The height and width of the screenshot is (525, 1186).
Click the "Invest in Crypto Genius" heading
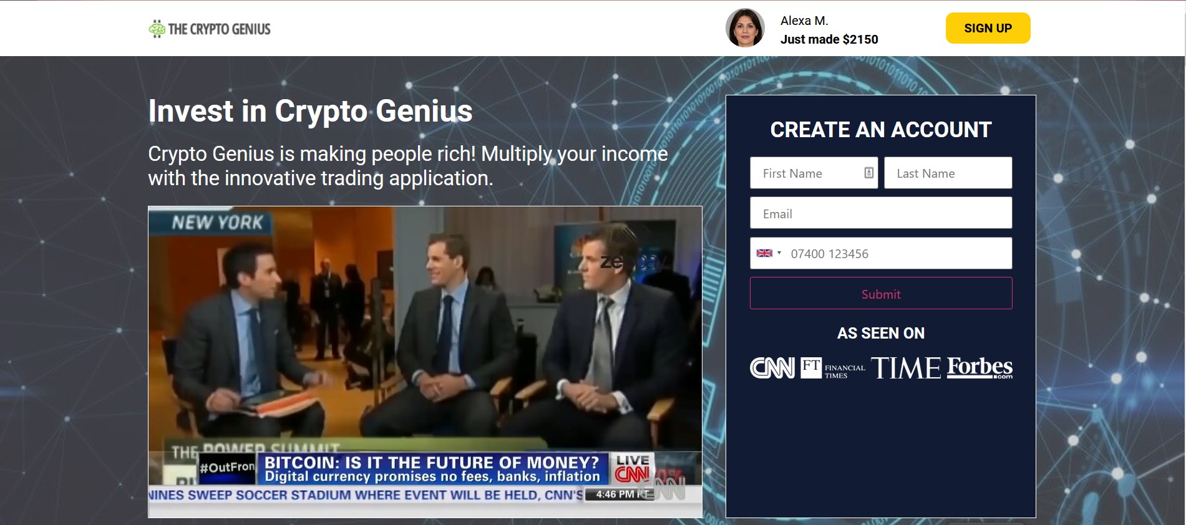310,111
